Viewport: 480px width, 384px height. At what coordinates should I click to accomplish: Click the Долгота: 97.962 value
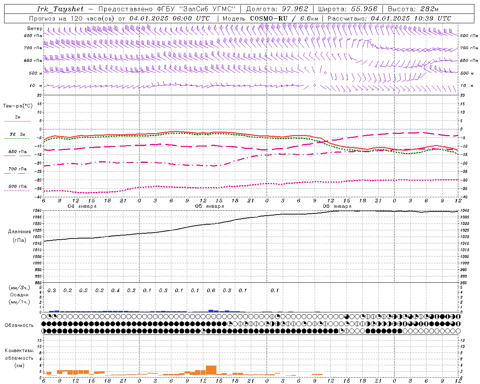[x=277, y=9]
